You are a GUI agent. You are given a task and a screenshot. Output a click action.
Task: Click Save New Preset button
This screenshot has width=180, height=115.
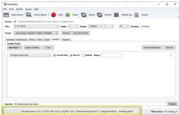pos(81,33)
